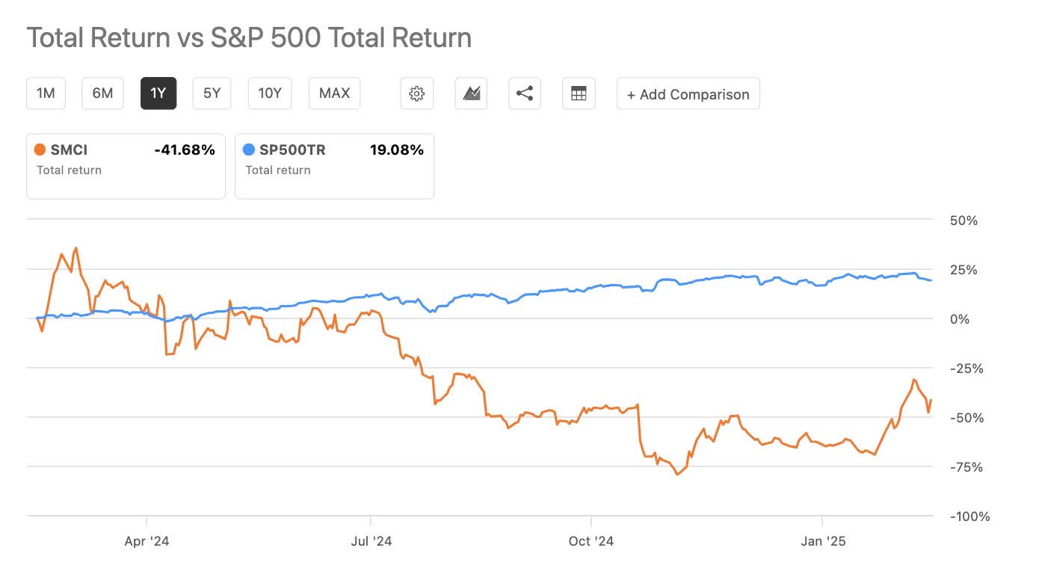
Task: View the MAX time range
Action: [334, 93]
